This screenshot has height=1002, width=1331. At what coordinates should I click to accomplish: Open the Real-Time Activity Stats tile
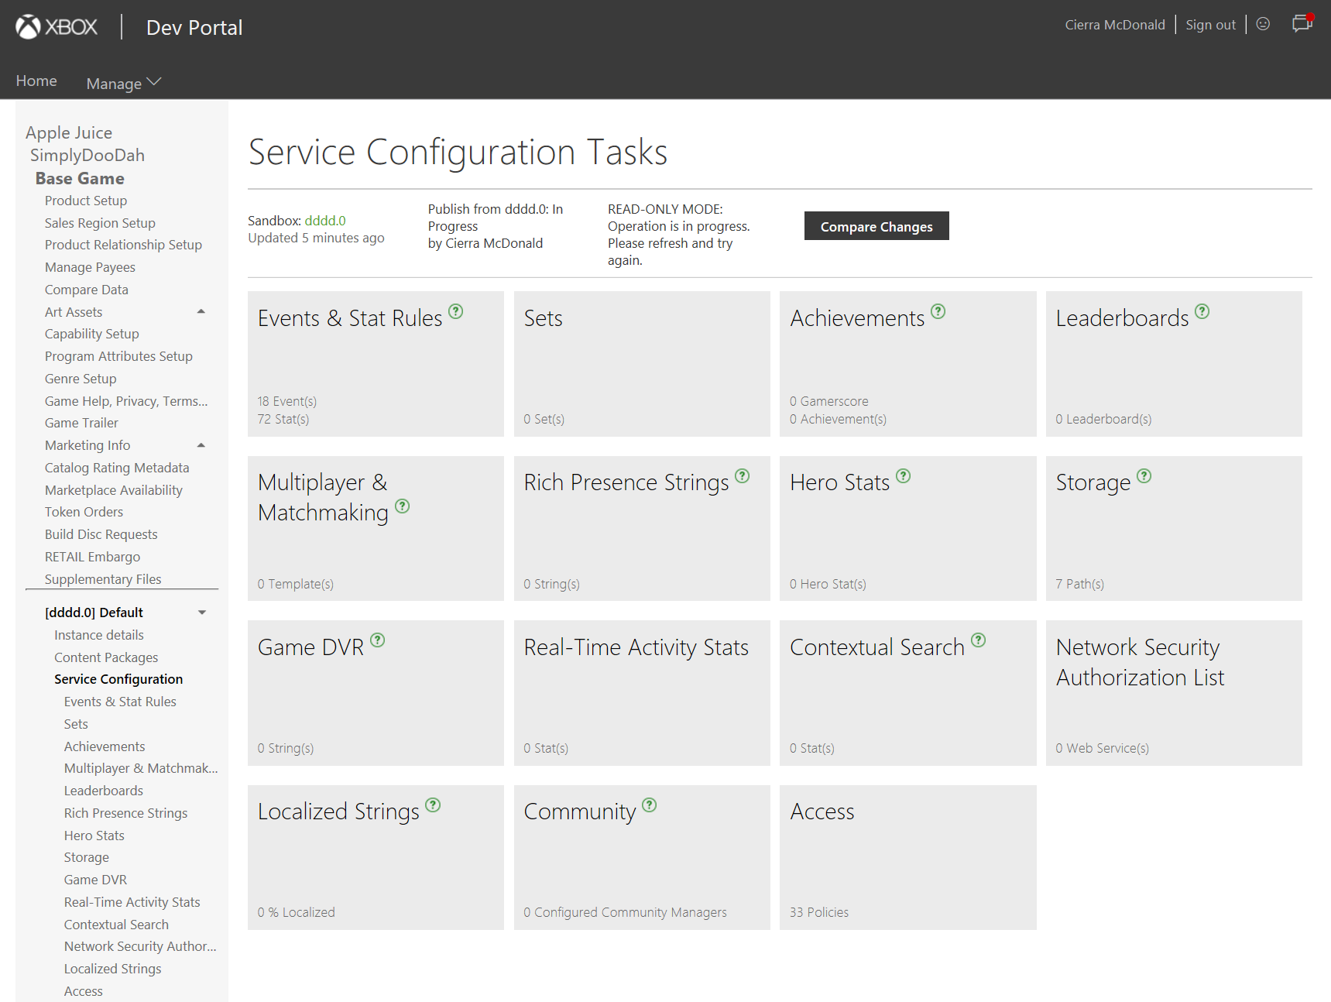pyautogui.click(x=642, y=693)
